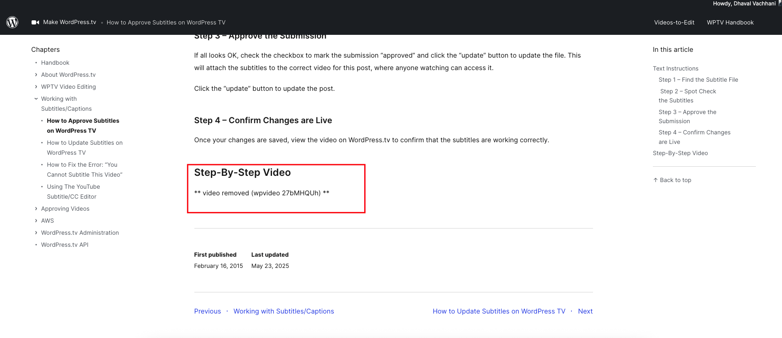Screen dimensions: 782x338
Task: Select How to Approve Subtitles on WordPress TV
Action: click(x=83, y=126)
